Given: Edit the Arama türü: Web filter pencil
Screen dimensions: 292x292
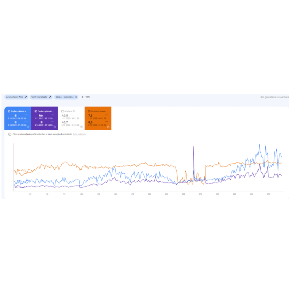Looking at the screenshot, I should click(x=26, y=97).
